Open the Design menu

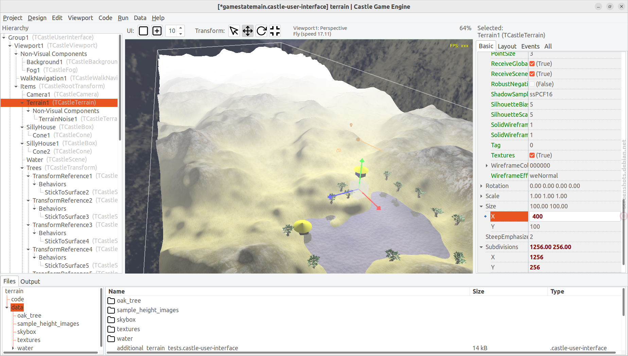[x=37, y=18]
